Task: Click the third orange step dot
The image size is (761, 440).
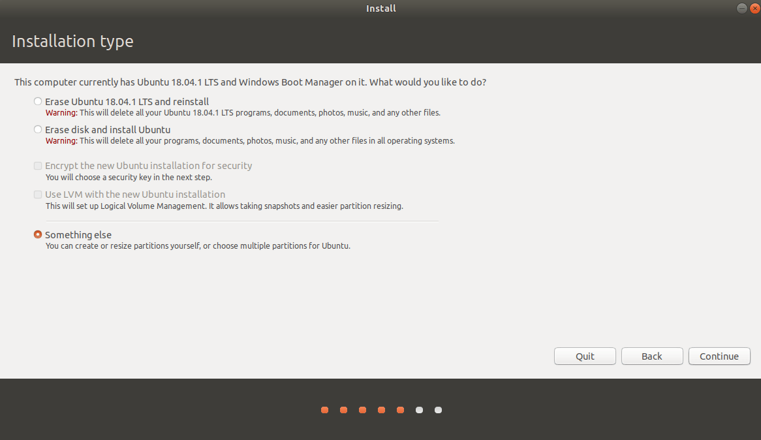Action: (x=362, y=410)
